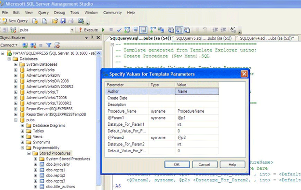Open the pubs database dropdown
The image size is (301, 190).
tap(72, 30)
